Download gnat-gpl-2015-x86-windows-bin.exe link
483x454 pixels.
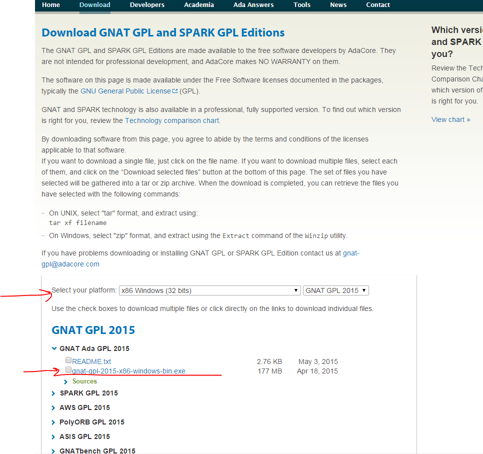tap(128, 371)
